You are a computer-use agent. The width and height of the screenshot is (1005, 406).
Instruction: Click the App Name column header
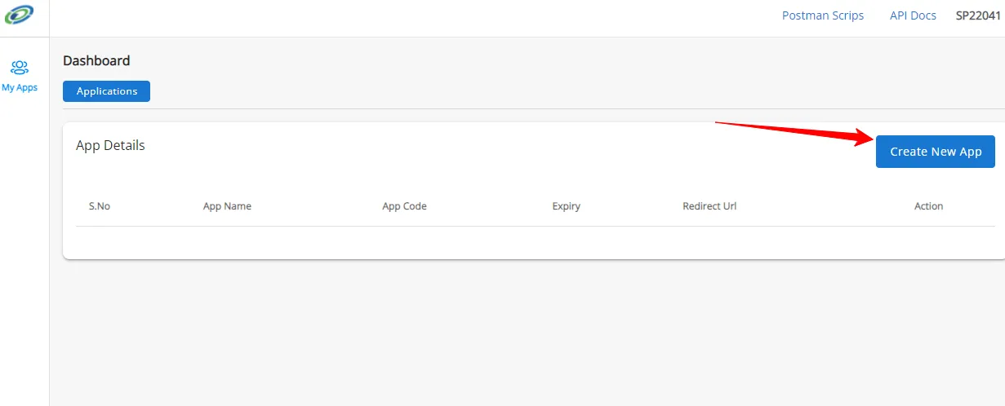(227, 206)
